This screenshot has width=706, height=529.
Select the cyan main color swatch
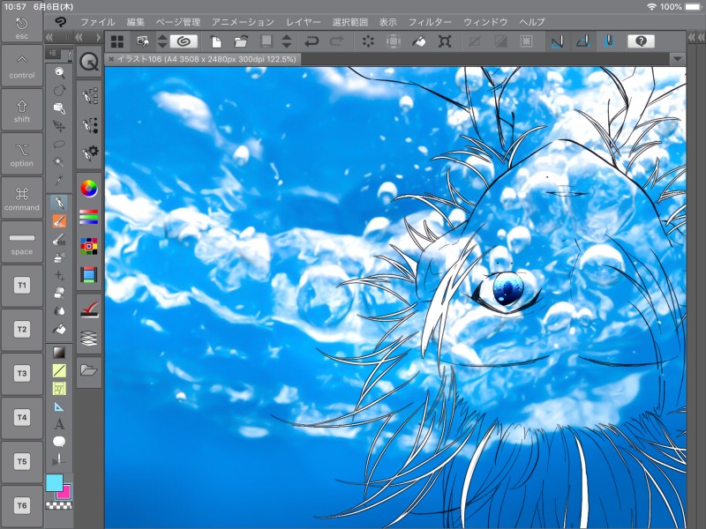coord(55,482)
